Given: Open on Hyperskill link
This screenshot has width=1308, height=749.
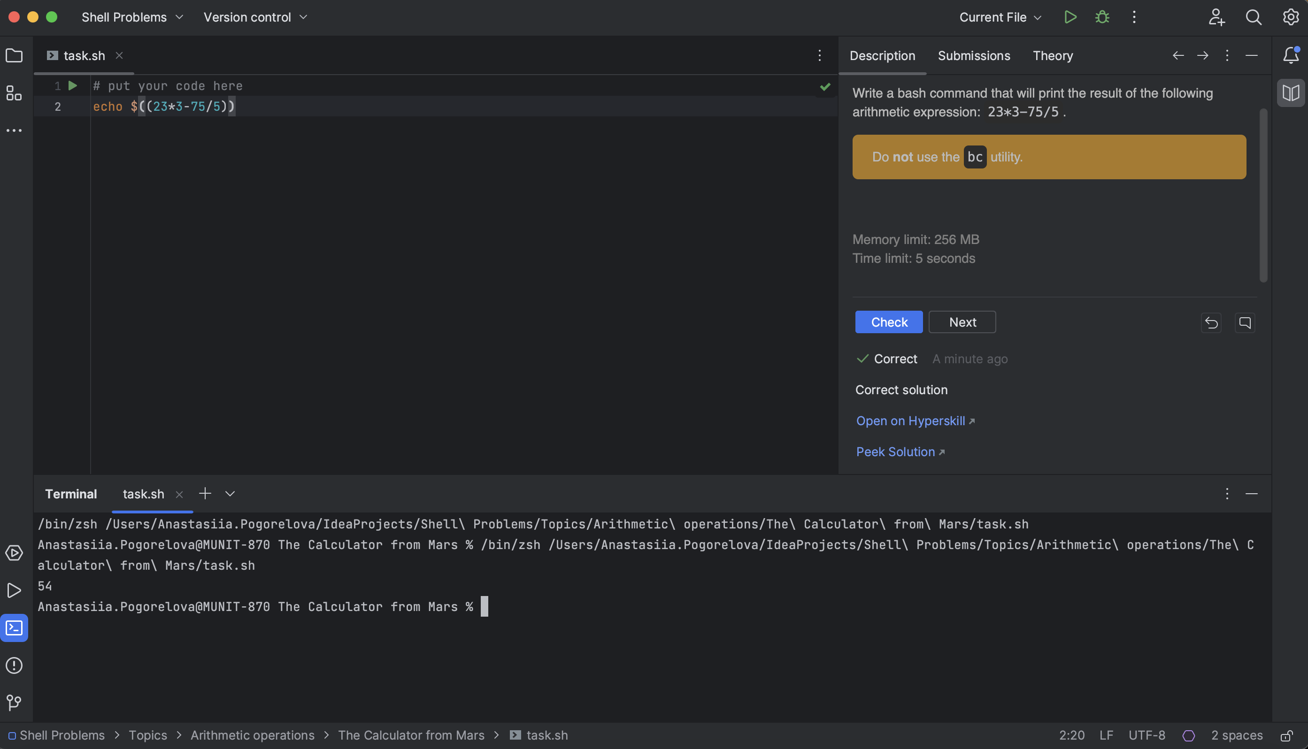Looking at the screenshot, I should tap(915, 421).
